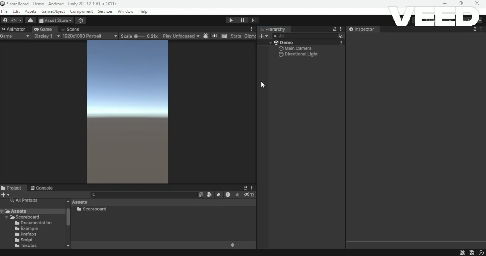Select the Documentation folder
The image size is (486, 256).
[33, 223]
